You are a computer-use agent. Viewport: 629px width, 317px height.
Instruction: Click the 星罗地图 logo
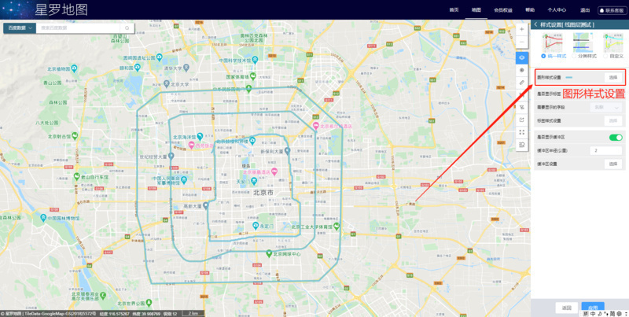click(x=61, y=9)
